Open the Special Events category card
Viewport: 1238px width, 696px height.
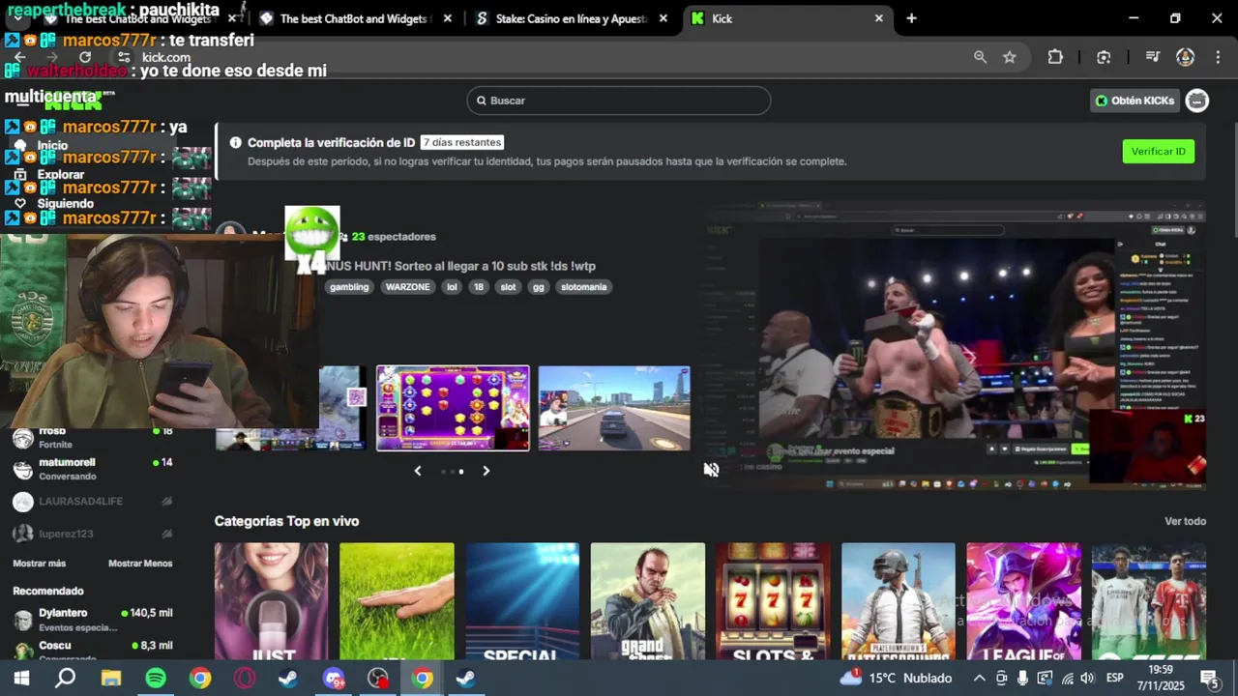coord(522,600)
